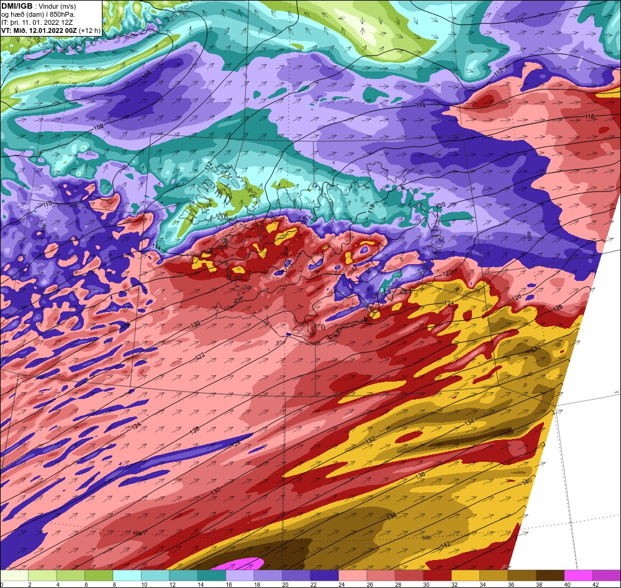Select the 'og hæð (dam) í 850hPa.' header line
Viewport: 621px width, 588px height.
(37, 14)
